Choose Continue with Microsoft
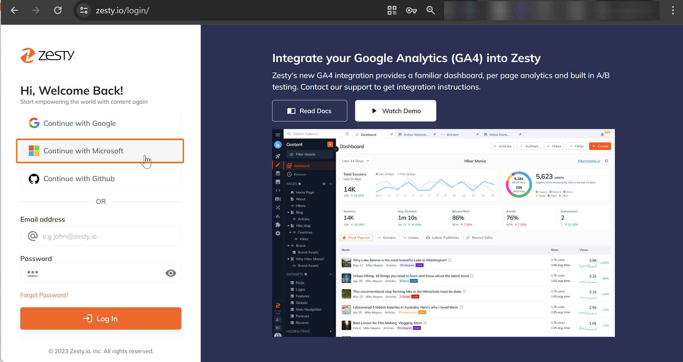 (101, 151)
